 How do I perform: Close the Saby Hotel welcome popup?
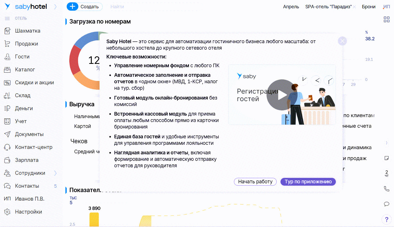click(342, 41)
